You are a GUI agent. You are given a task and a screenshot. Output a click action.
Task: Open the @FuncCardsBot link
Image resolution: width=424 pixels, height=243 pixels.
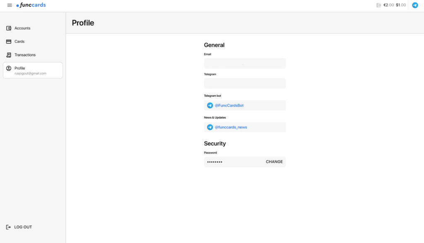click(x=228, y=105)
